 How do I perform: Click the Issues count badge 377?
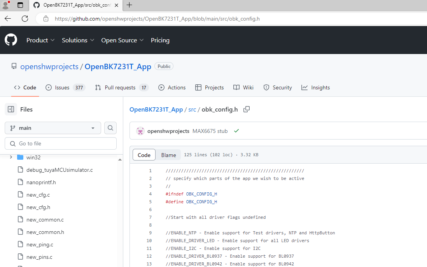(x=79, y=87)
